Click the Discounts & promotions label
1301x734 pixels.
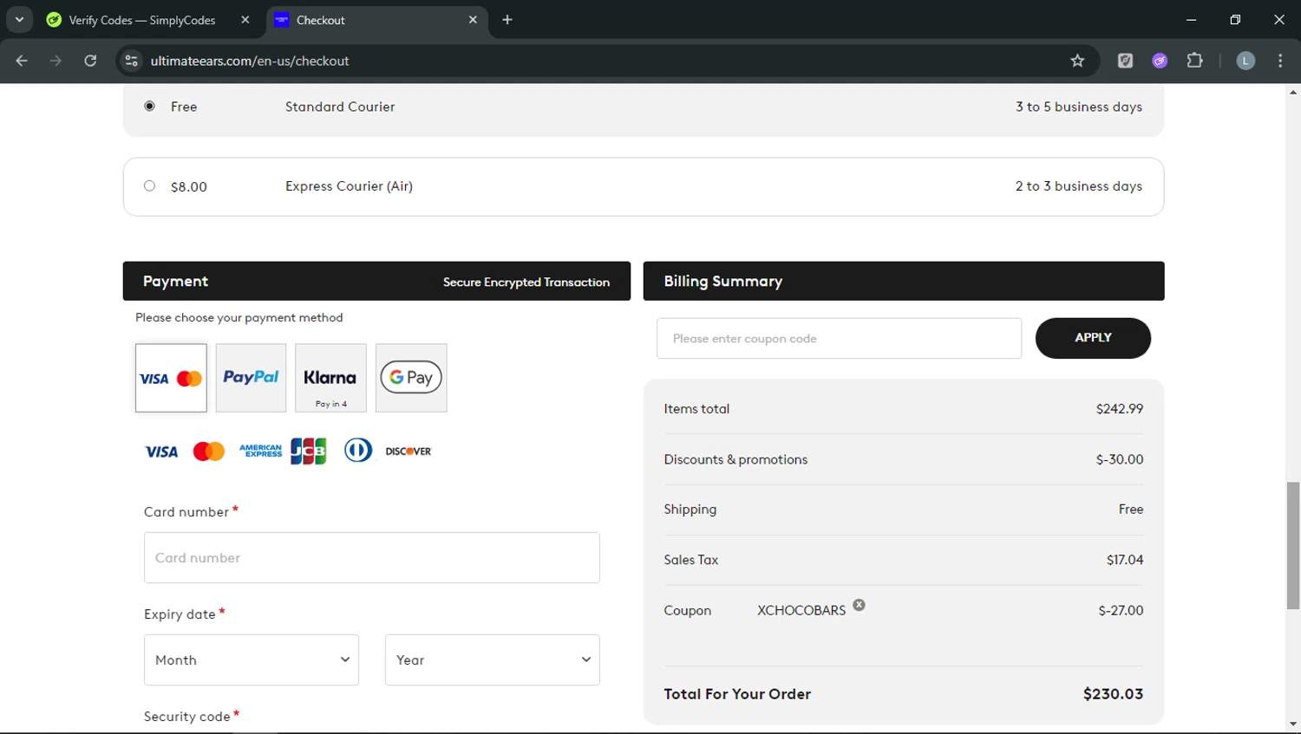[735, 459]
